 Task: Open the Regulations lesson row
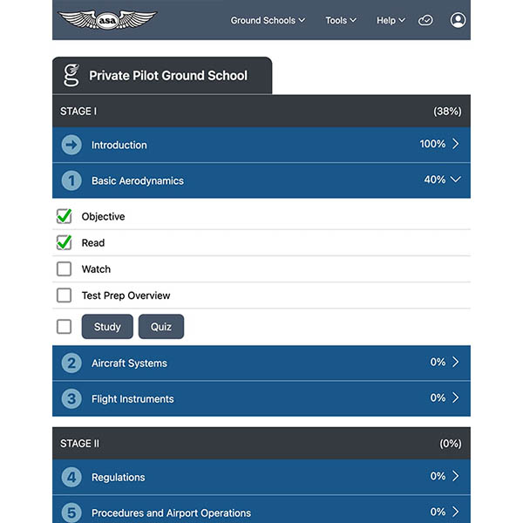point(261,477)
